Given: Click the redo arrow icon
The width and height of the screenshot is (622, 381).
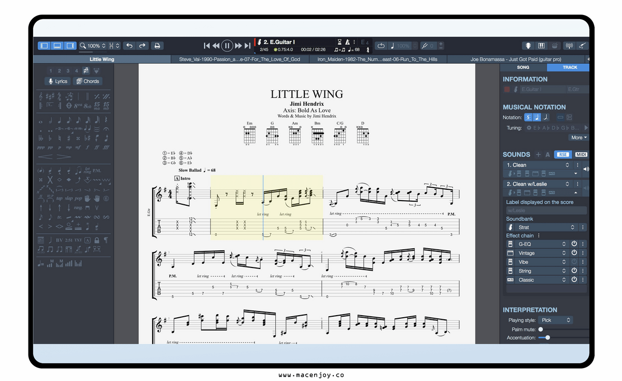Looking at the screenshot, I should (x=142, y=46).
